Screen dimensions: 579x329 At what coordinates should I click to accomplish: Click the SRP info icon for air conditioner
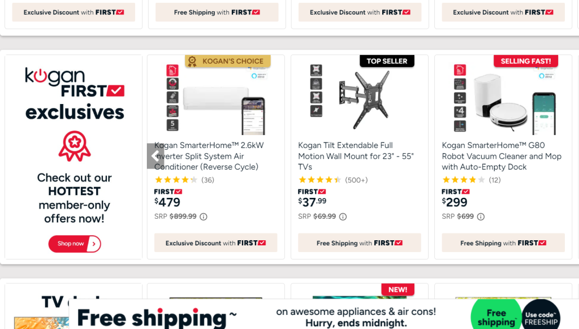tap(204, 217)
